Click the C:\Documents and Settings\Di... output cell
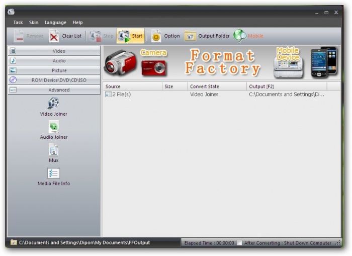The width and height of the screenshot is (352, 256). point(287,95)
